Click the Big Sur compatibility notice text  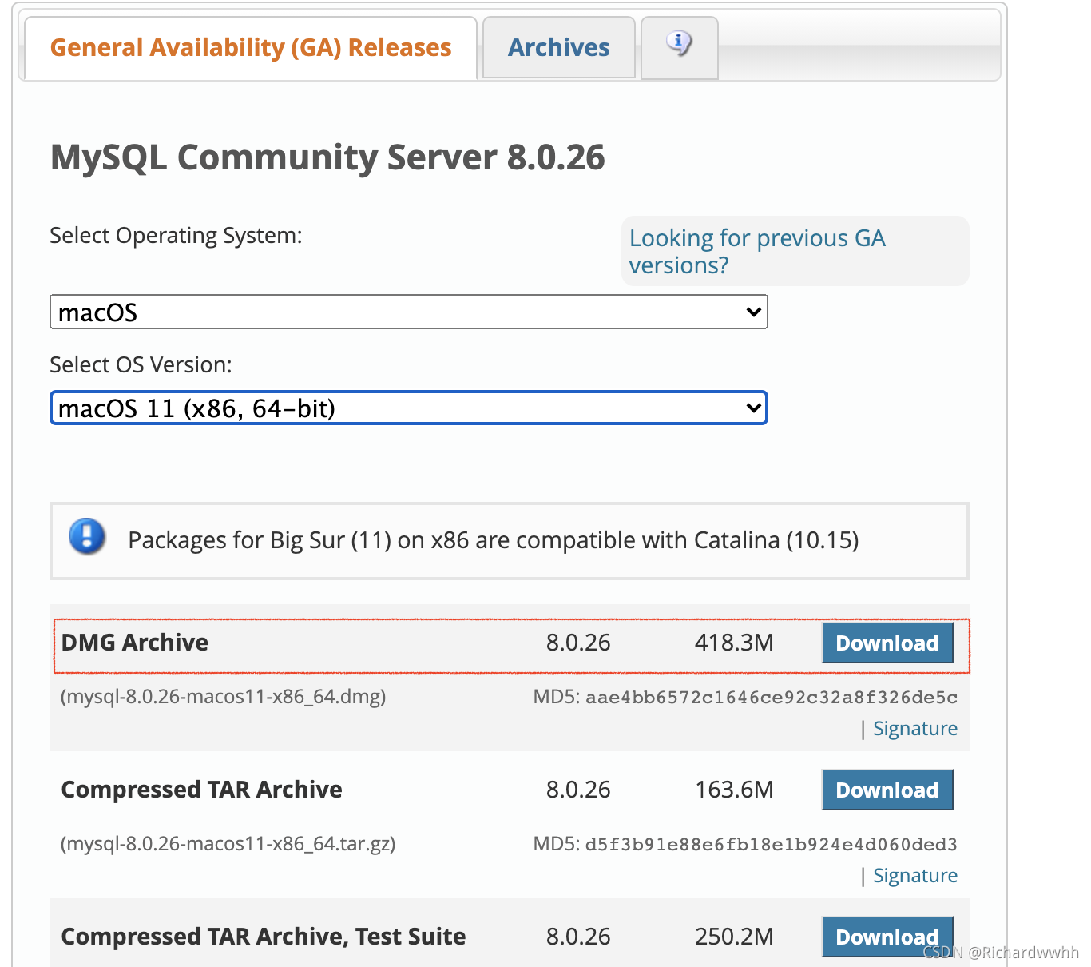pos(494,540)
